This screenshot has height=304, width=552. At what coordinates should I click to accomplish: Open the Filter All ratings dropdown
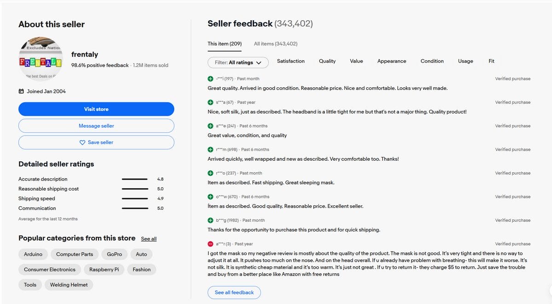238,62
